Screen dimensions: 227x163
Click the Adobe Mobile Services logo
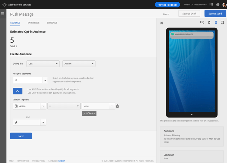click(4, 5)
